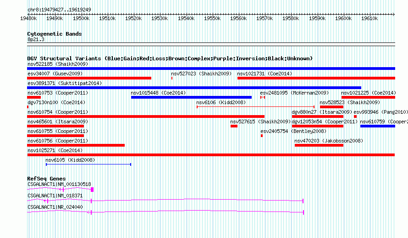Click the CSGALNACT1|NR_024040 gene label
The width and height of the screenshot is (408, 238).
(55, 207)
